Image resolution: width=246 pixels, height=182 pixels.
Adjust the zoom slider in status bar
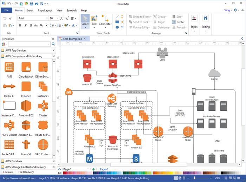point(195,178)
